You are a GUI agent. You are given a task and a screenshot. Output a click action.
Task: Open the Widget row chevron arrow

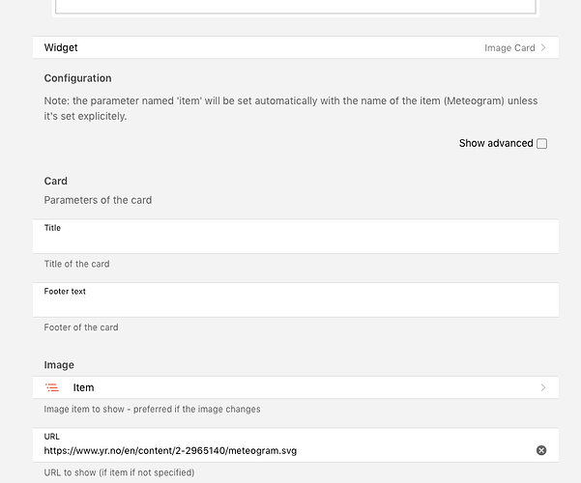pos(543,47)
